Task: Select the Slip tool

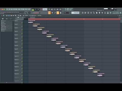Action: coord(13,15)
